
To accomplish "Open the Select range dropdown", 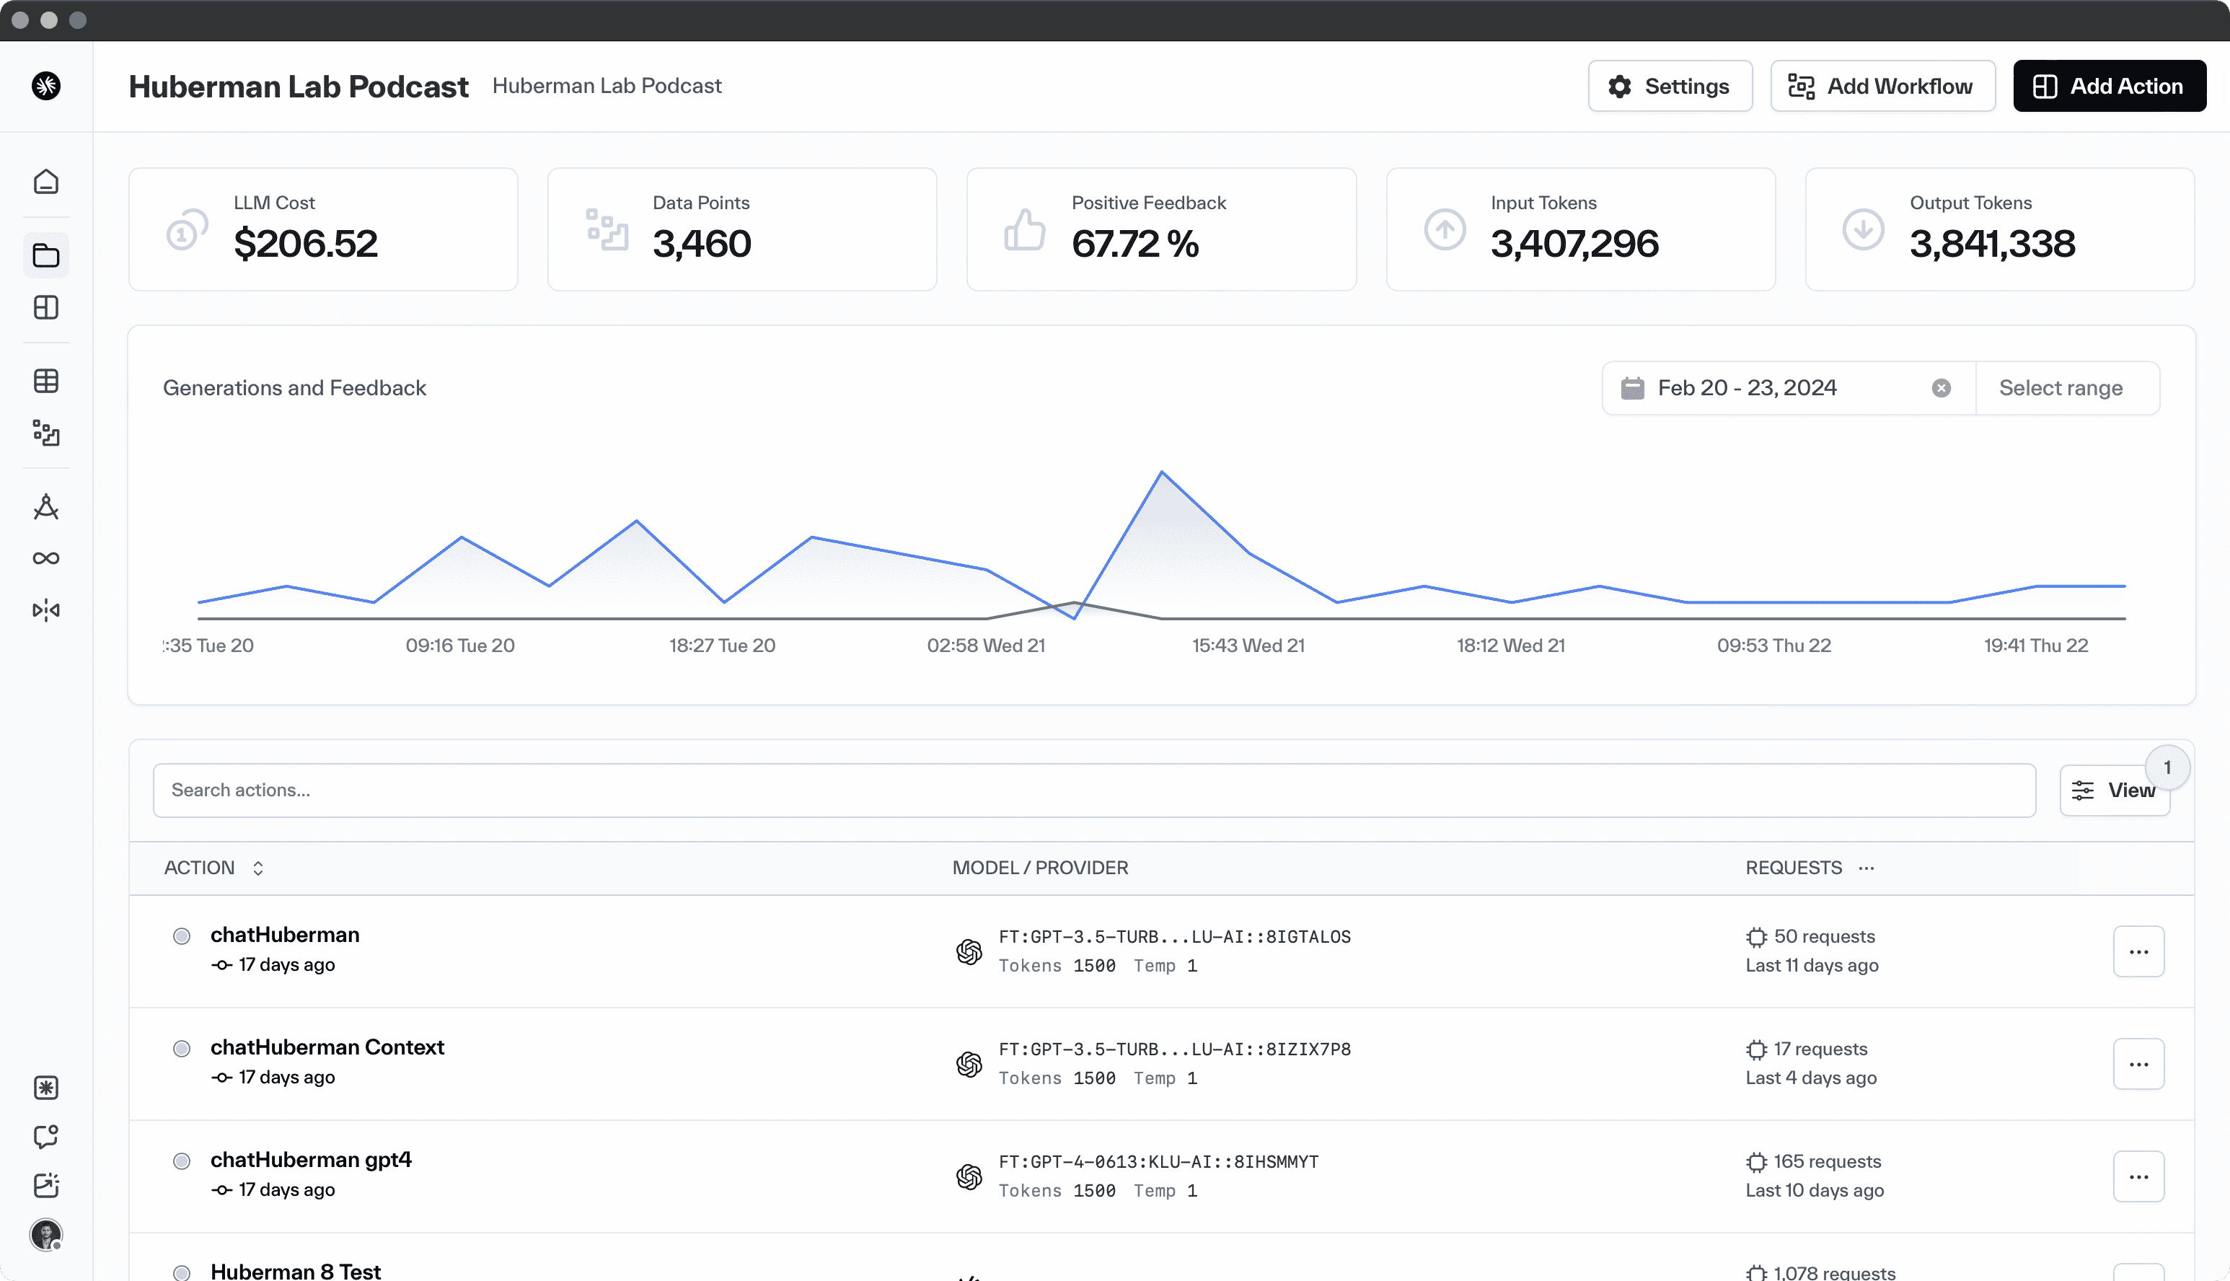I will (x=2061, y=388).
